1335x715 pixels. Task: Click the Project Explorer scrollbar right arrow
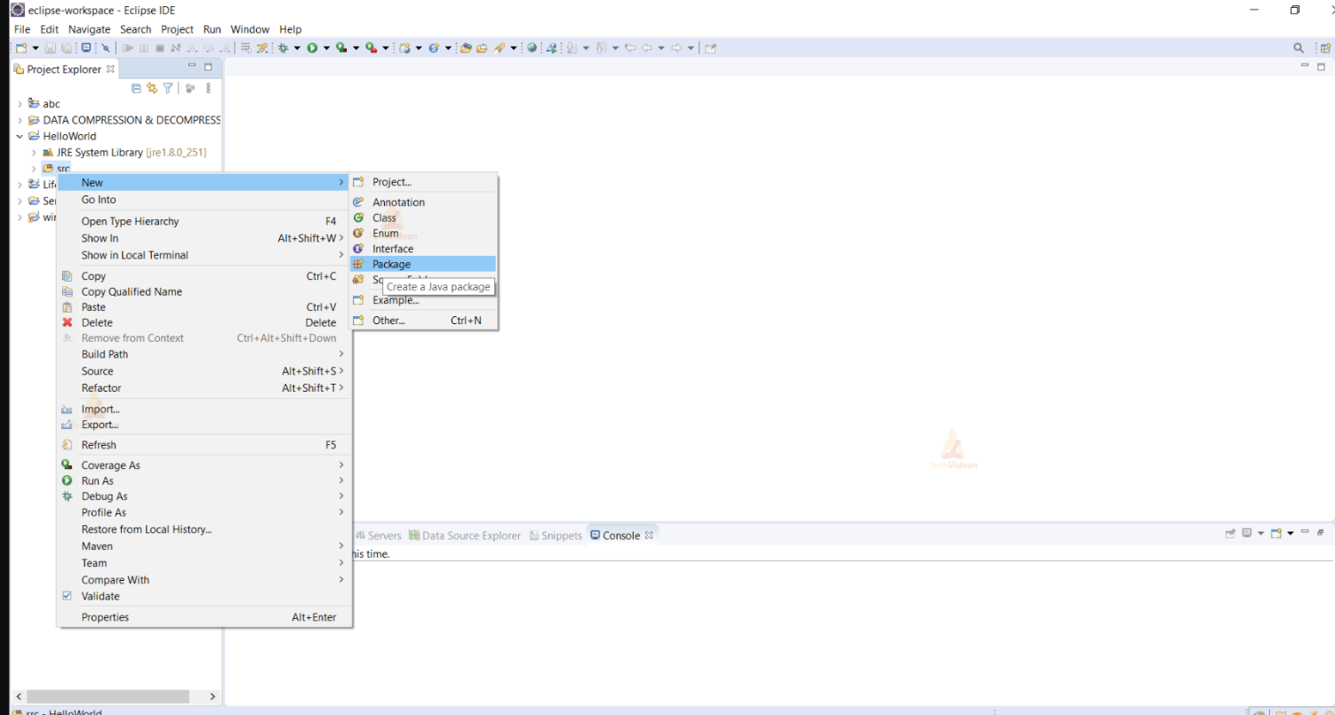pyautogui.click(x=212, y=696)
